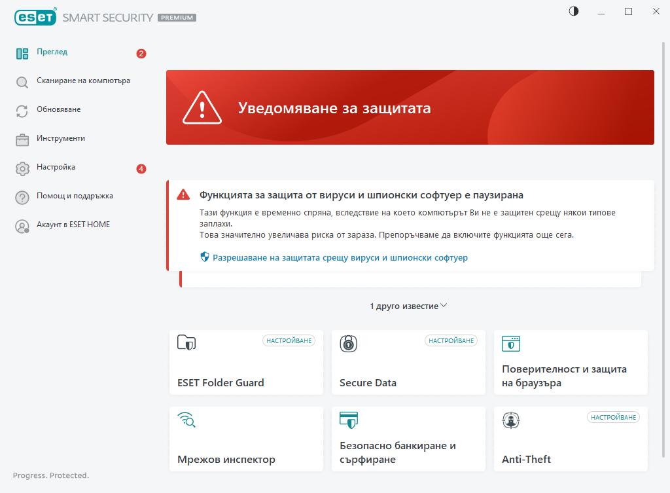Screen dimensions: 670x493
Task: Click the Разрешаване на защитата link
Action: click(x=340, y=257)
